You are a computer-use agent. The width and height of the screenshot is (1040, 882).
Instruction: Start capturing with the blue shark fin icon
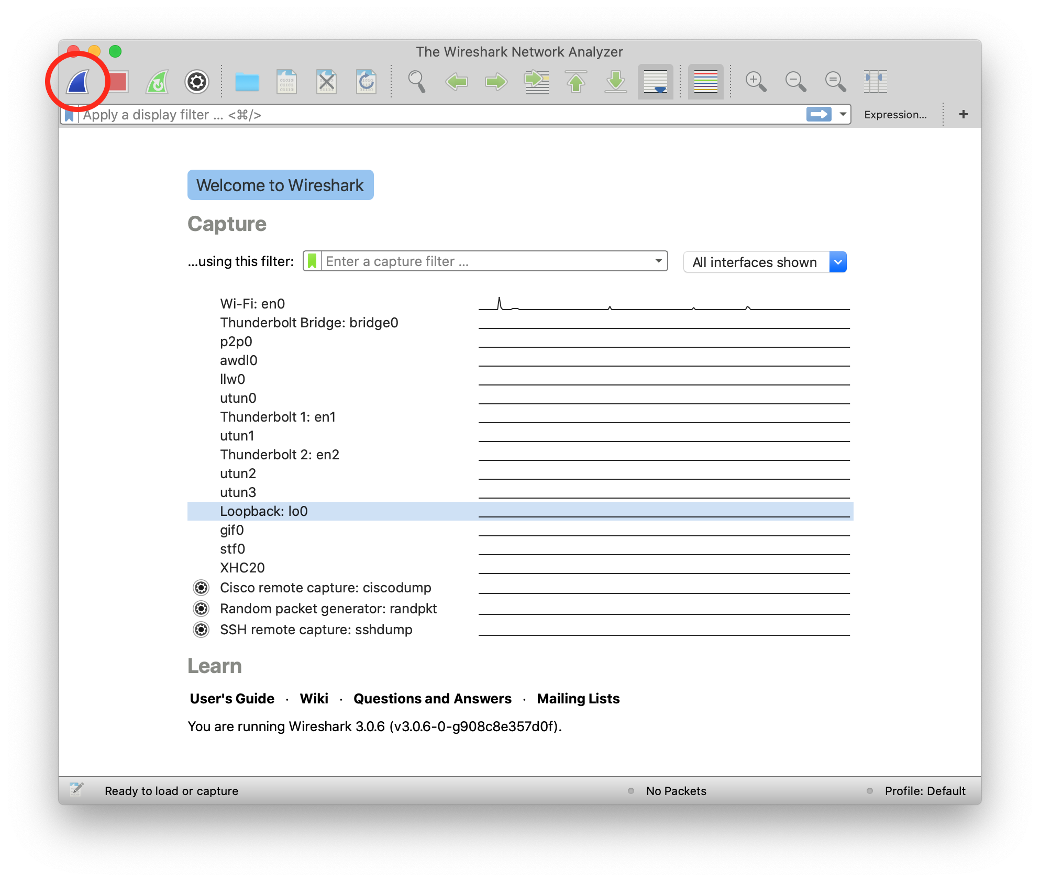tap(78, 82)
